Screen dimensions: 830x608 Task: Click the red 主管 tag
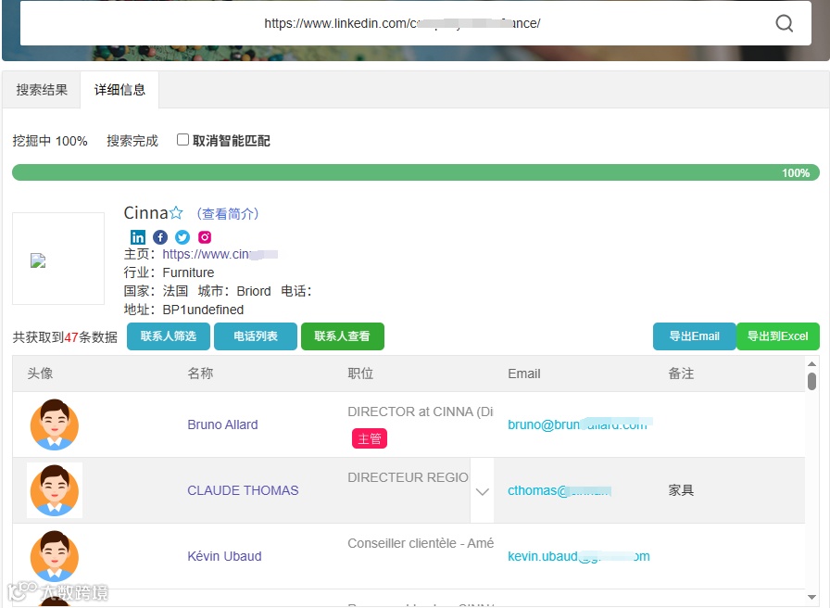point(370,438)
